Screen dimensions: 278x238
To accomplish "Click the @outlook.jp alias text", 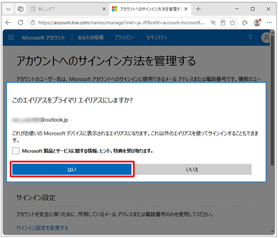I will (54, 120).
